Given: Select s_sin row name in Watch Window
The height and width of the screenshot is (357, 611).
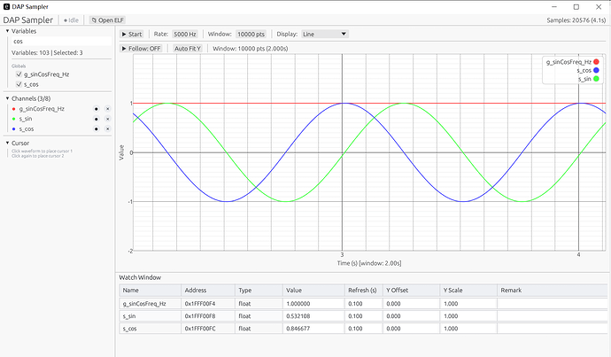Looking at the screenshot, I should point(129,316).
